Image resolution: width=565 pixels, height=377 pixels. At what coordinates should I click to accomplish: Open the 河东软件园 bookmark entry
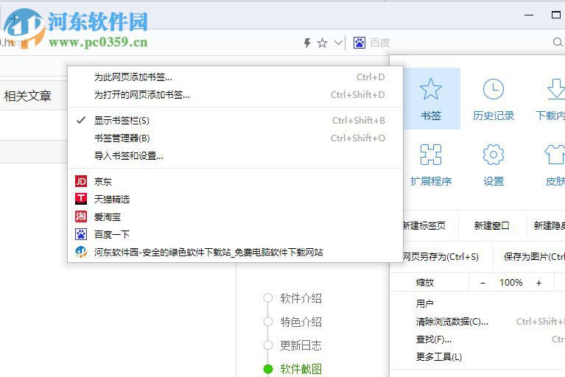tap(235, 252)
